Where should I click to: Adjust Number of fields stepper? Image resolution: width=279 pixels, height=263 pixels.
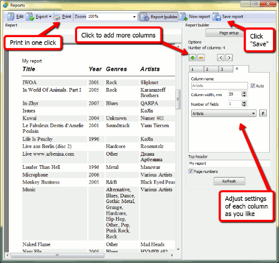244,104
